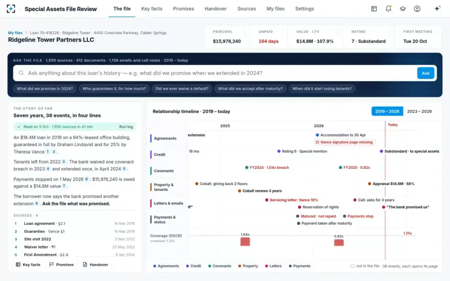Open the Sources tab
Viewport: 450px width, 281px height.
coord(247,9)
